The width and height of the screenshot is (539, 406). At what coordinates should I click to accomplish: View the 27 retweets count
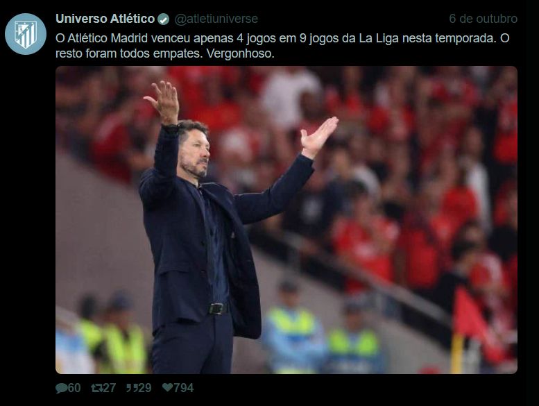coord(110,388)
